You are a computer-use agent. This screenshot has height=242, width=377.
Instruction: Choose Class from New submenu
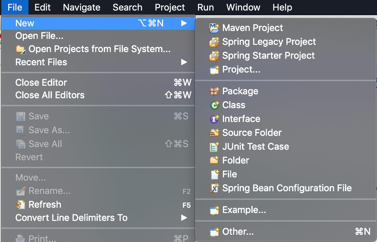(286, 105)
